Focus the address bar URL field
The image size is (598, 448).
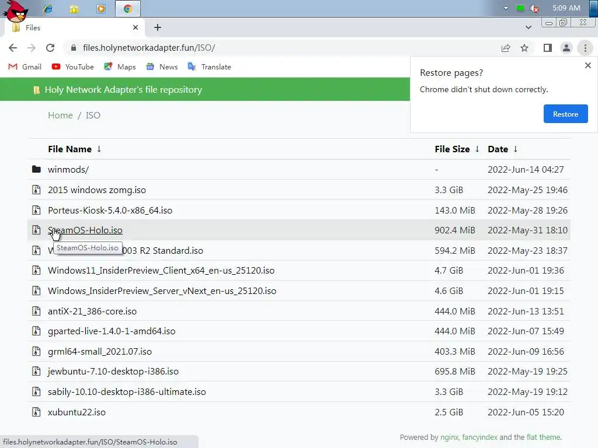click(x=282, y=48)
